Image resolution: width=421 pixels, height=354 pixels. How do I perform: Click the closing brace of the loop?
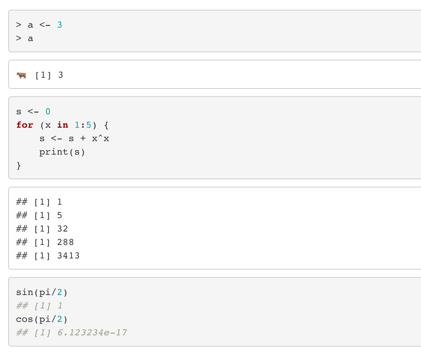pos(19,165)
